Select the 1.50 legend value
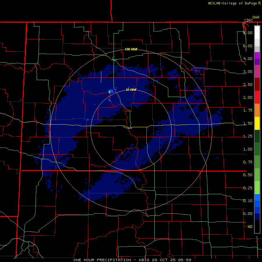The image size is (262, 262). [248, 123]
